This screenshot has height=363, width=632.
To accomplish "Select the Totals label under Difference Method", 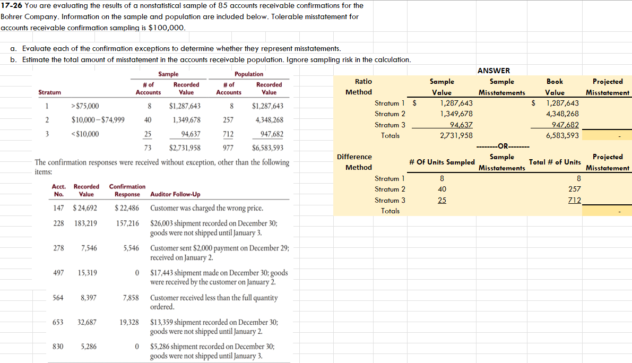I will point(389,211).
